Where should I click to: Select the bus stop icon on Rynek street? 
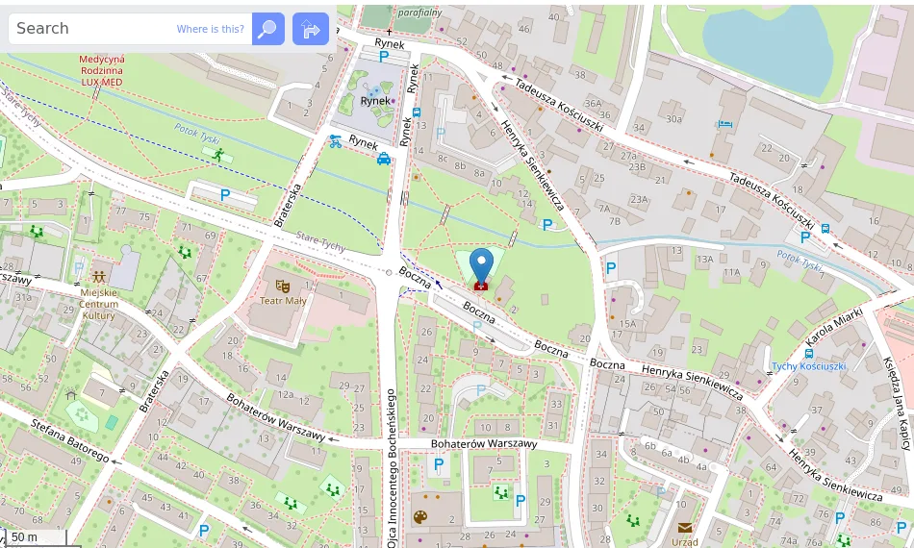pos(417,112)
